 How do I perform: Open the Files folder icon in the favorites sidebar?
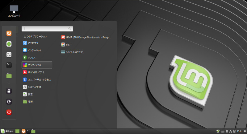(x=9, y=76)
